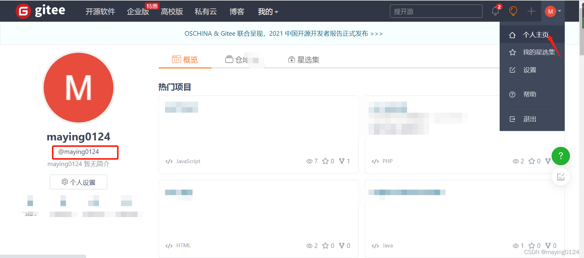Click the home icon beside 个人主页
This screenshot has height=258, width=584.
[x=512, y=35]
